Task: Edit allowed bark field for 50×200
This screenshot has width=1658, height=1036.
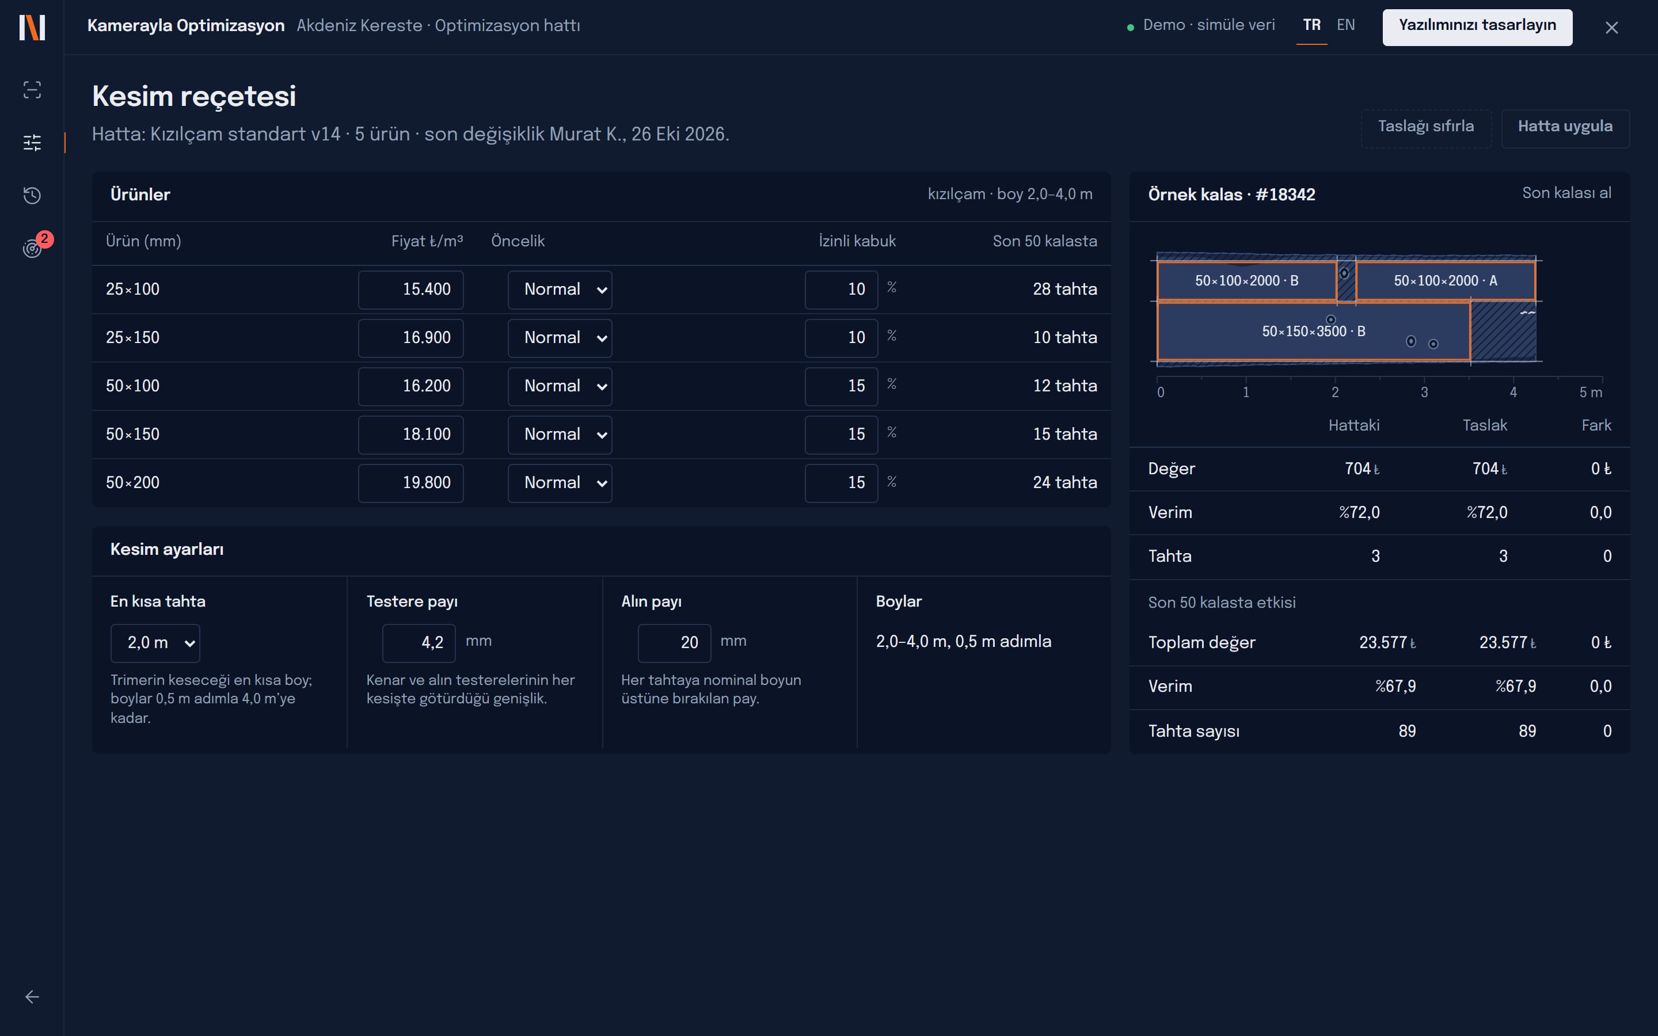Action: click(x=841, y=483)
